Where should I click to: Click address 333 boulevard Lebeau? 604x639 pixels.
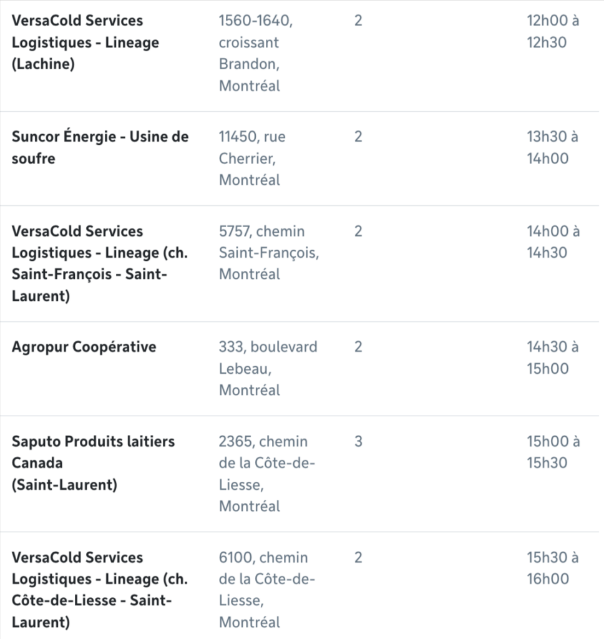pos(268,368)
